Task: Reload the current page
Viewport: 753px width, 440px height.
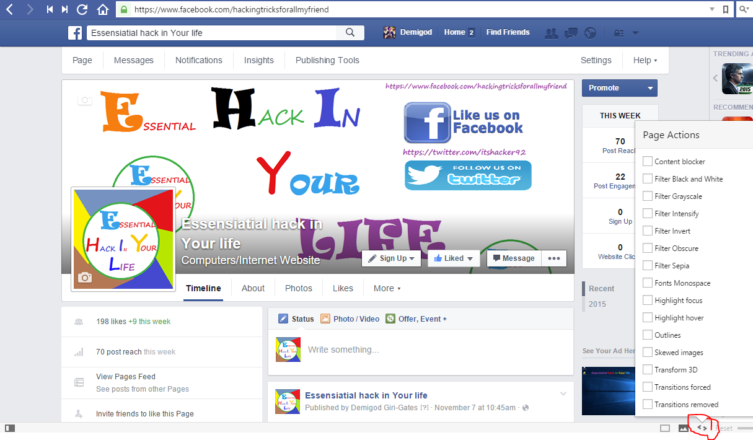Action: 82,9
